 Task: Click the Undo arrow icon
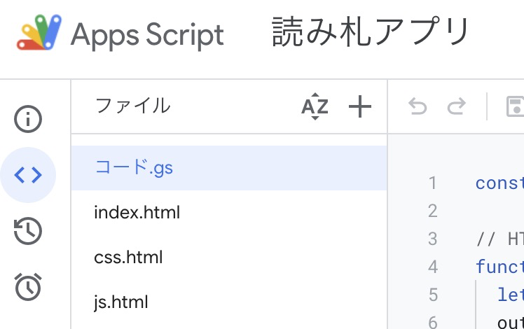point(418,106)
